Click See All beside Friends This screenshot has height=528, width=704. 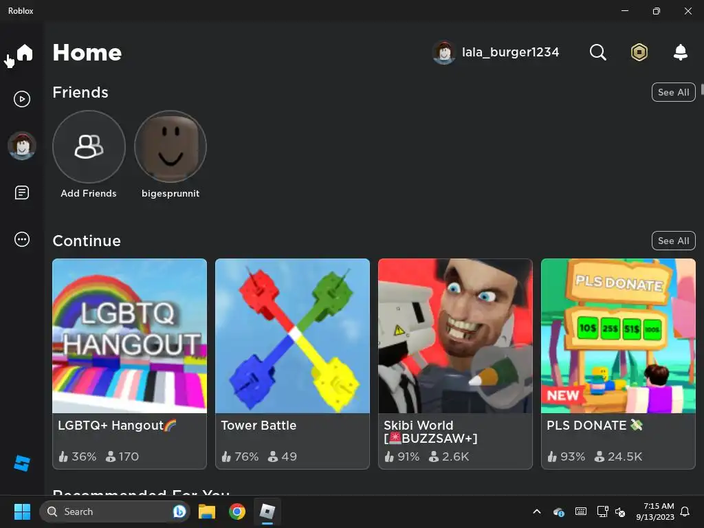coord(674,93)
